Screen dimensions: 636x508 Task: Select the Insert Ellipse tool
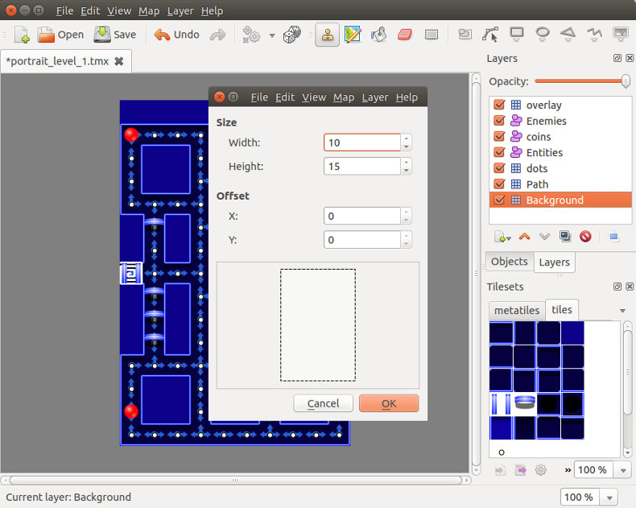pos(543,35)
